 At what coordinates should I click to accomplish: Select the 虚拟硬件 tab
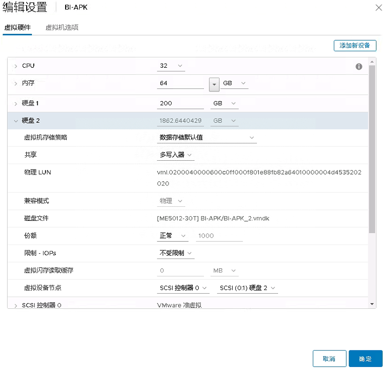(x=17, y=27)
